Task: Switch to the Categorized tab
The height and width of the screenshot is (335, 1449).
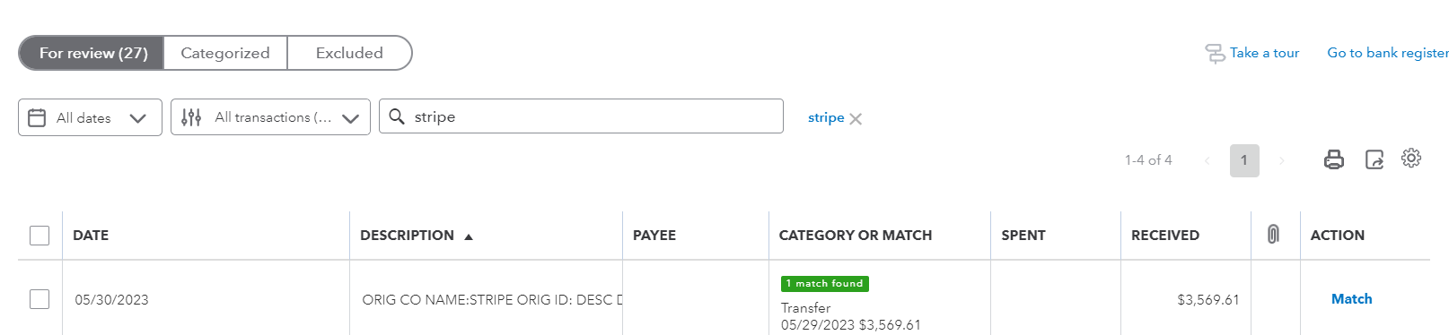Action: click(x=225, y=53)
